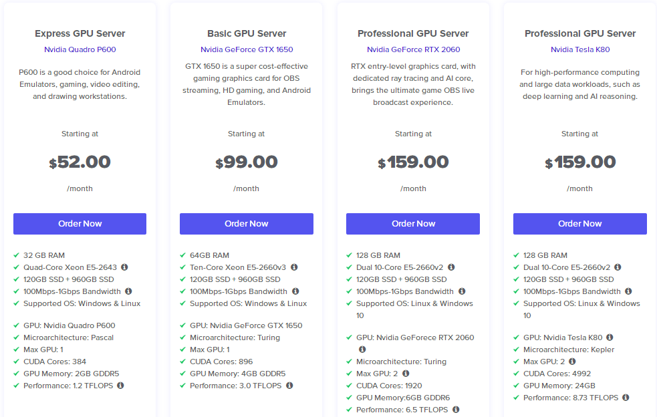Viewport: 657px width, 417px height.
Task: Click info icon beside Ten-Core Xeon E5-2660v3
Action: point(294,267)
